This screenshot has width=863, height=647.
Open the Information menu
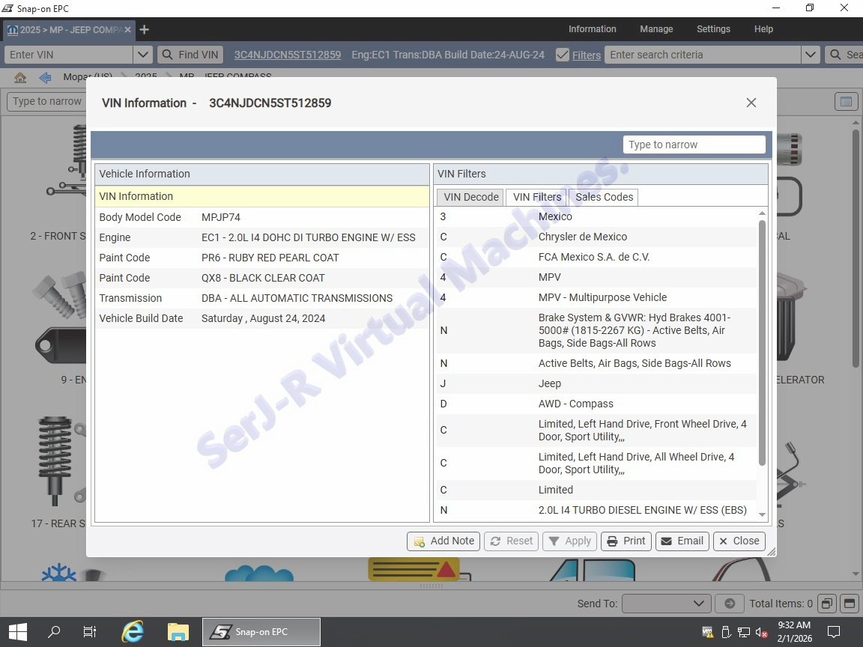(x=592, y=29)
